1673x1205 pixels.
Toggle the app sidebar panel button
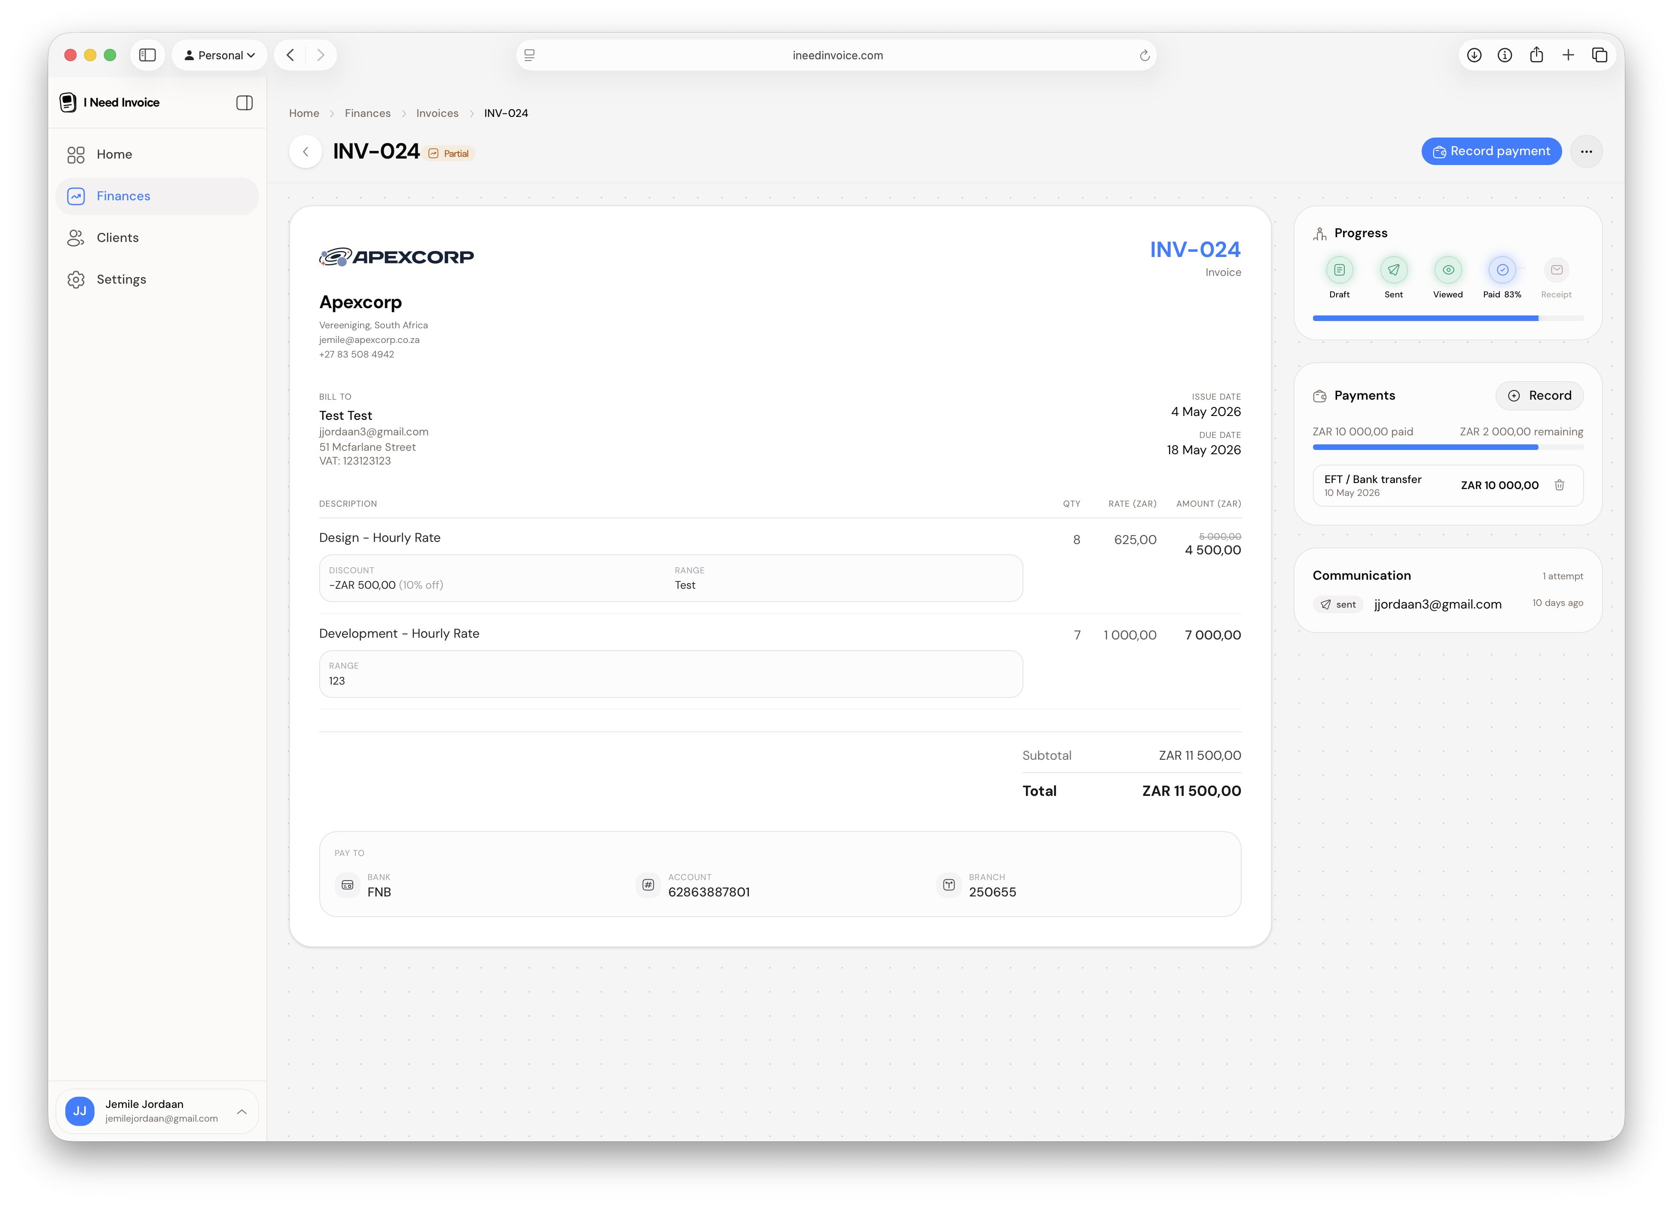coord(244,103)
